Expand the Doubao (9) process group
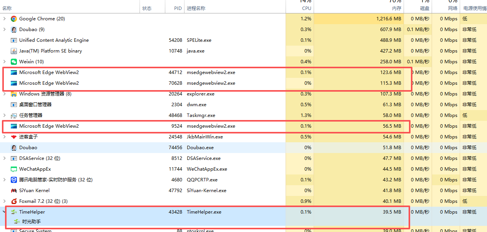The height and width of the screenshot is (232, 487). point(5,30)
